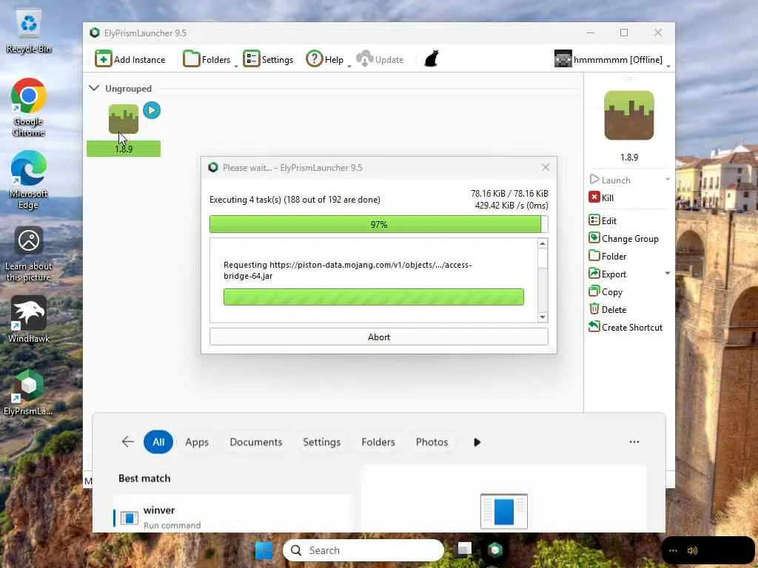Image resolution: width=758 pixels, height=568 pixels.
Task: Close the Please wait dialog
Action: [x=546, y=167]
